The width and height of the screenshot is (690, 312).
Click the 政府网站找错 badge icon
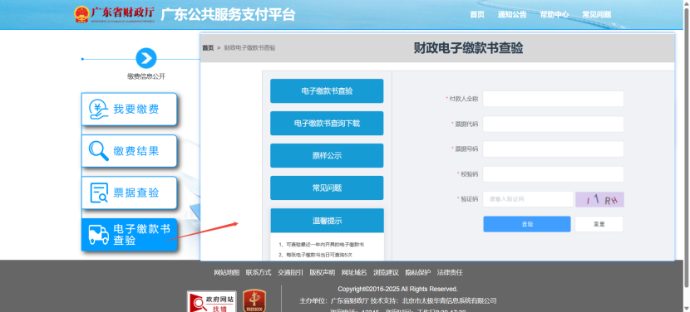coord(212,301)
